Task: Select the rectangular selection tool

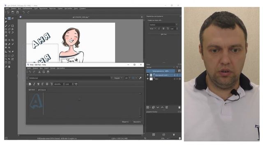Action: pos(6,56)
